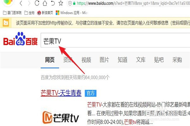Select the 网页 tab
This screenshot has width=190, height=126.
click(50, 60)
